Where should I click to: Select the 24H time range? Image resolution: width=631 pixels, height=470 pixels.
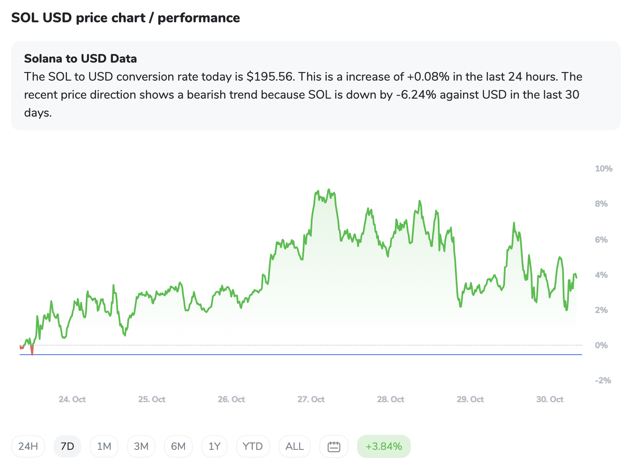pyautogui.click(x=28, y=446)
